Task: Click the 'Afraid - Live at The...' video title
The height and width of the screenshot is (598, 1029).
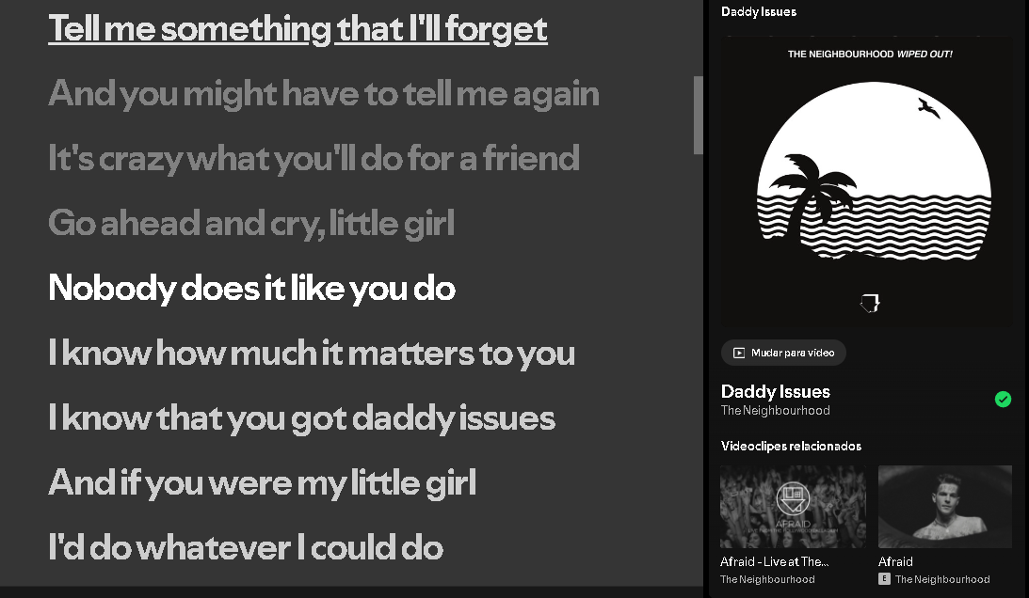Action: click(x=775, y=561)
